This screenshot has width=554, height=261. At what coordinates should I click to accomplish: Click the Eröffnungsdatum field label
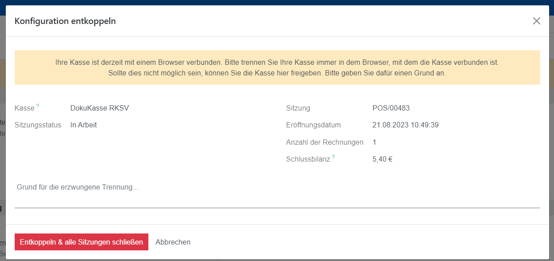point(313,125)
